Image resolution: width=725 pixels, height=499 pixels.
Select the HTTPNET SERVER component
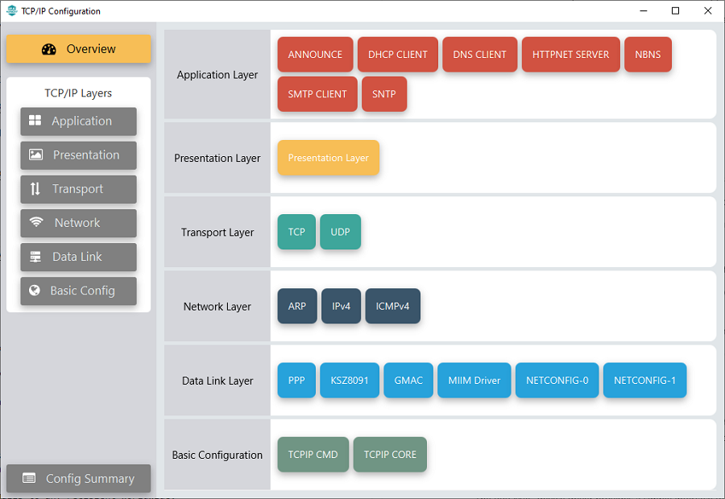pos(570,55)
